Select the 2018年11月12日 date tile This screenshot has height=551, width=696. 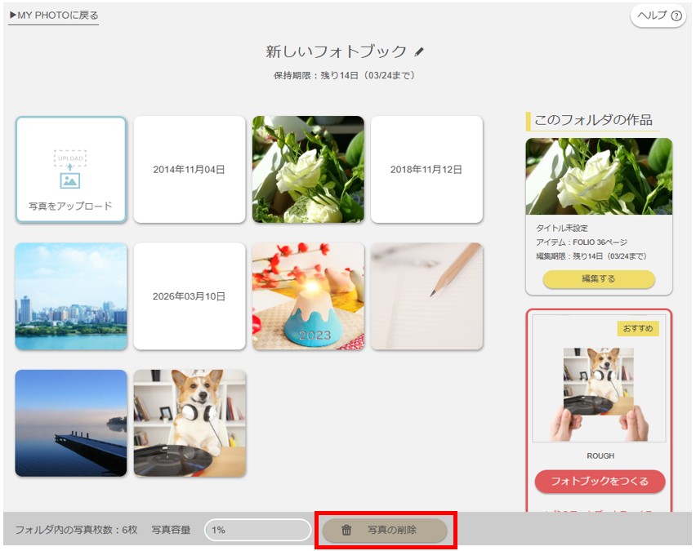426,170
